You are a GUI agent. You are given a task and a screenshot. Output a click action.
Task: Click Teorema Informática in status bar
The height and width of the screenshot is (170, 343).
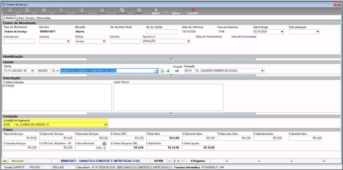(x=187, y=167)
